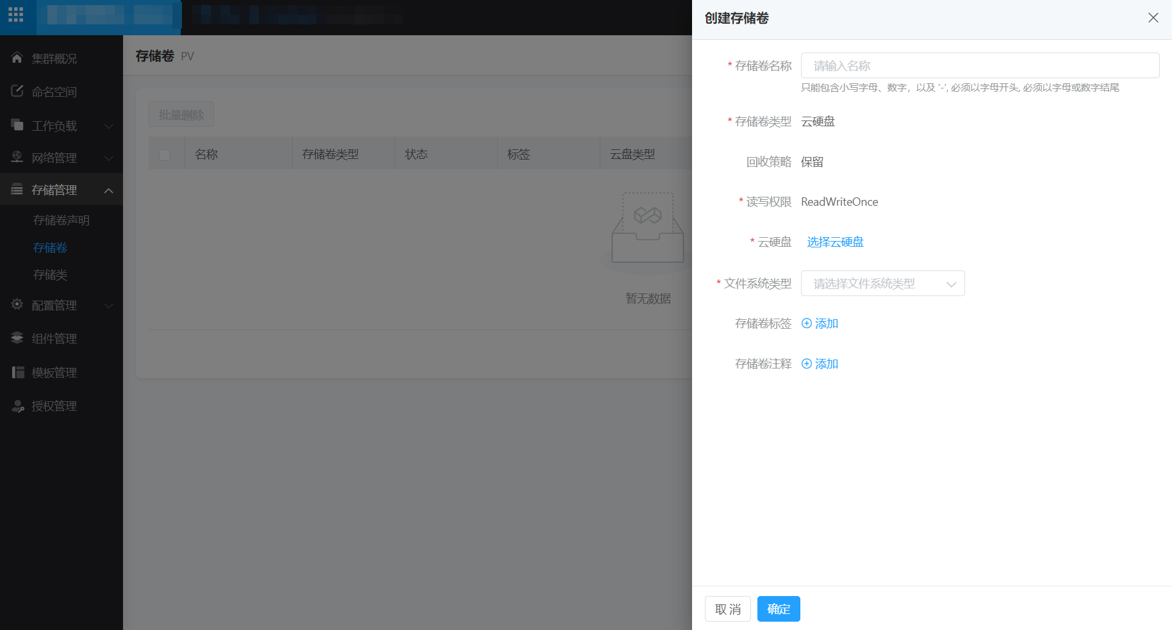Screen dimensions: 1172x630
Task: Click the 云硬盘 storage type value
Action: pos(818,122)
